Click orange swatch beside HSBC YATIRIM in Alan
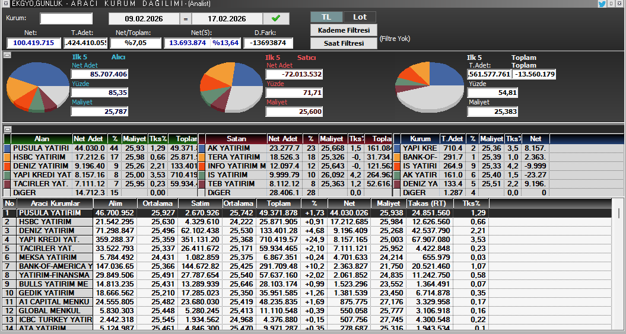Viewport: 626px width, 334px height. click(x=7, y=157)
